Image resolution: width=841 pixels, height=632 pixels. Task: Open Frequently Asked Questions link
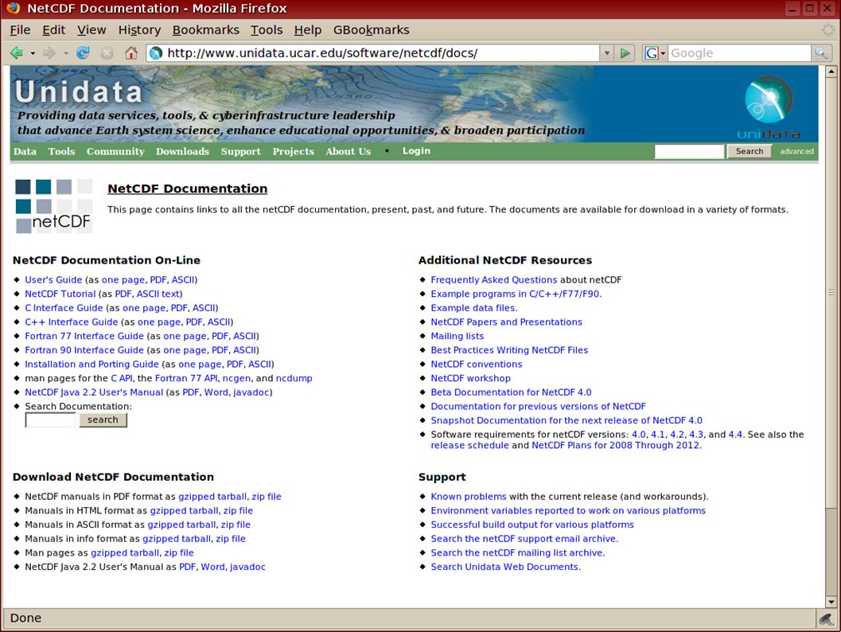click(494, 279)
